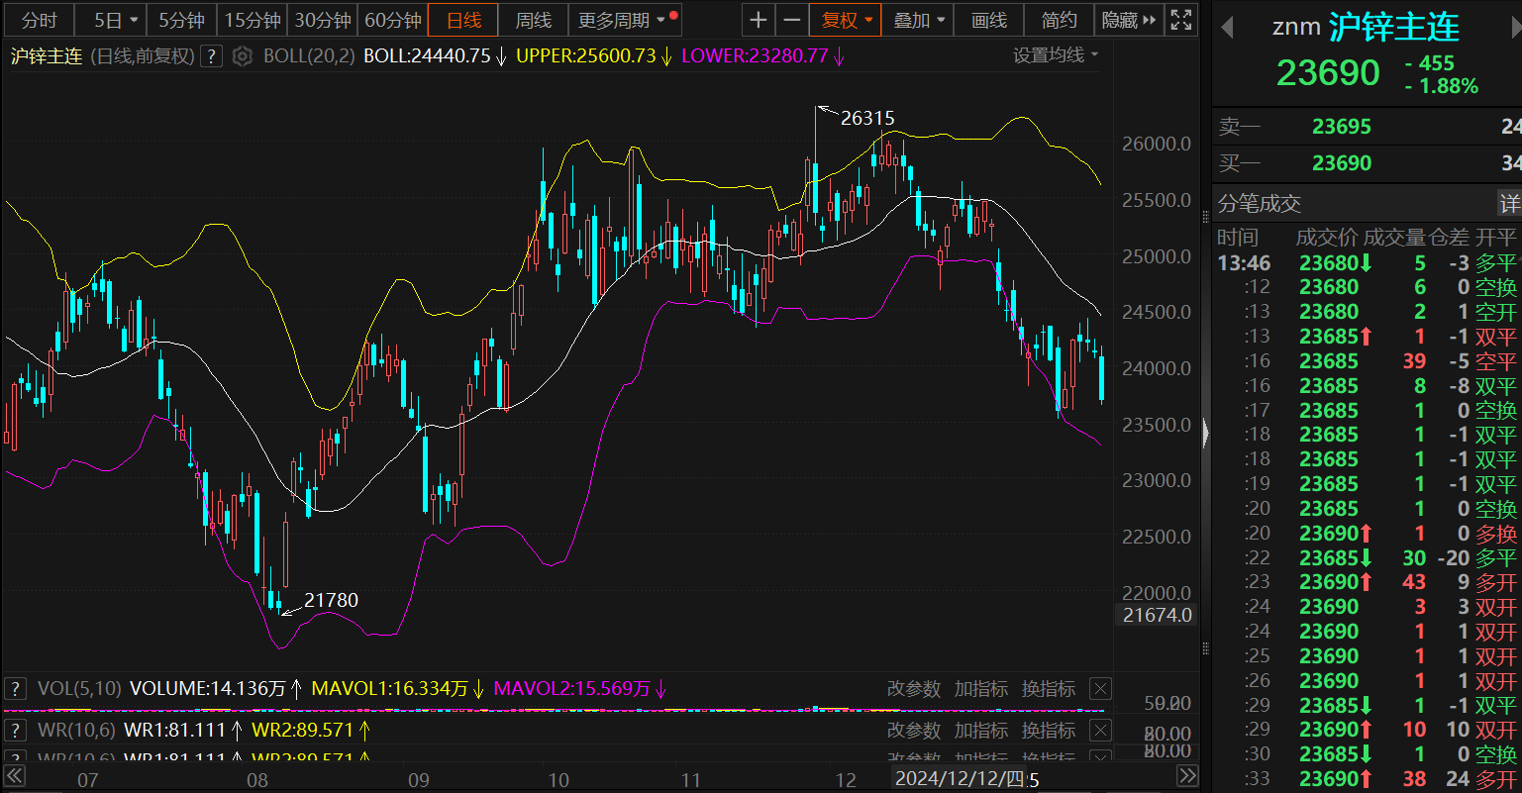This screenshot has height=793, width=1522.
Task: Toggle 简约 simplified view mode
Action: tap(1060, 20)
